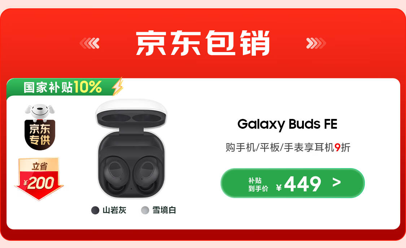Click the lightning bolt icon on the subsidy banner
The image size is (406, 248).
pyautogui.click(x=118, y=87)
